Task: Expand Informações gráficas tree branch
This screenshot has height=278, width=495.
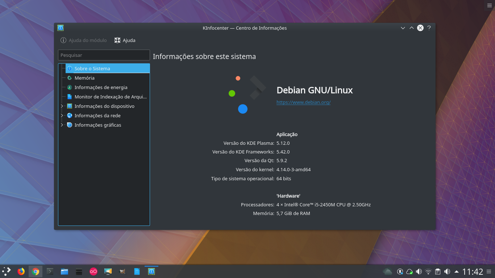Action: pos(62,125)
